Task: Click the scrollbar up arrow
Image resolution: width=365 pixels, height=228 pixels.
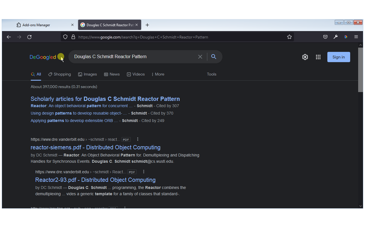Action: click(x=361, y=45)
